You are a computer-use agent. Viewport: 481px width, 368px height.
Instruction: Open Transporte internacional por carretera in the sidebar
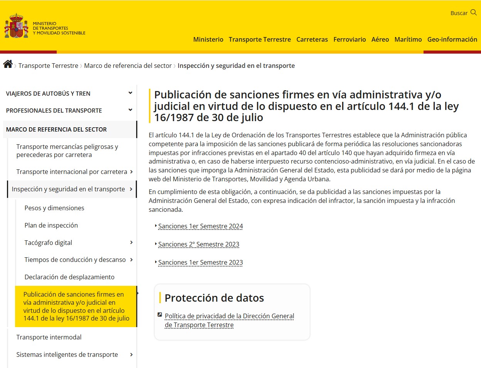[72, 172]
